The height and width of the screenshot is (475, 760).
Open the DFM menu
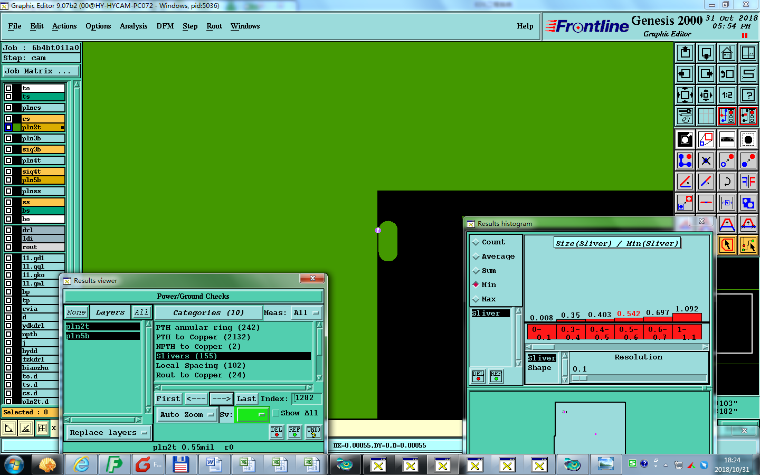[x=165, y=26]
